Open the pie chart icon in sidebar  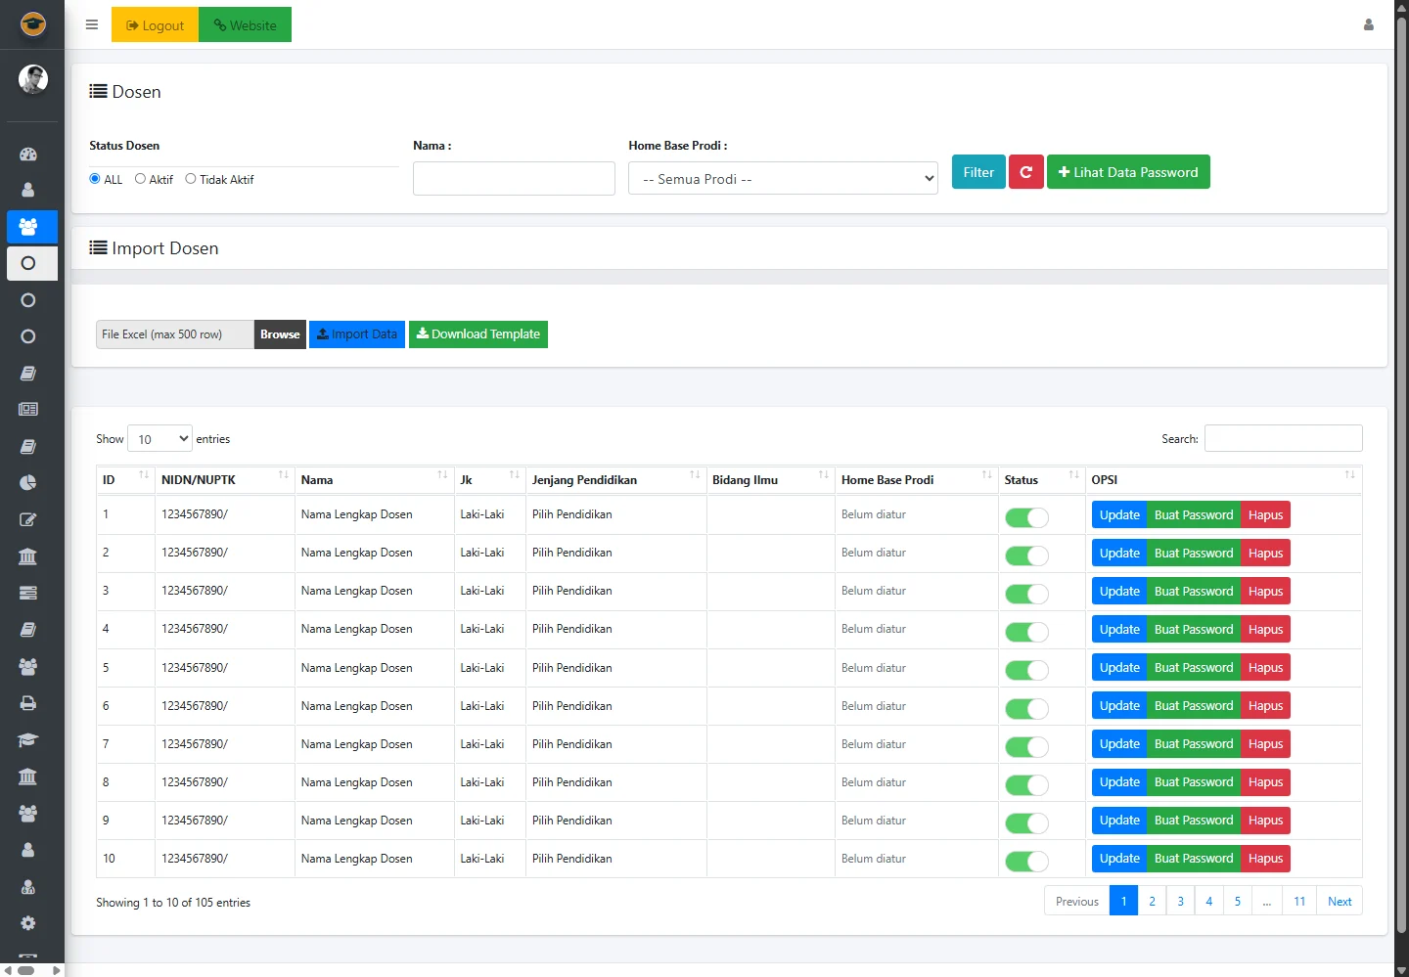pos(27,483)
